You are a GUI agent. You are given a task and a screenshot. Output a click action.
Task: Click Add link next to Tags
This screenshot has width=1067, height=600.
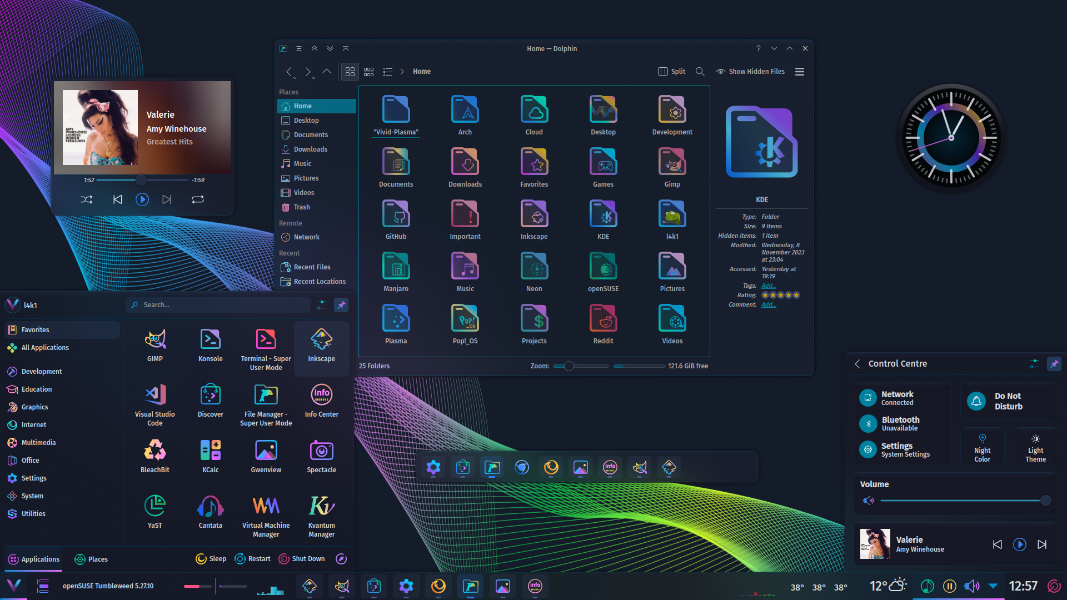point(769,286)
